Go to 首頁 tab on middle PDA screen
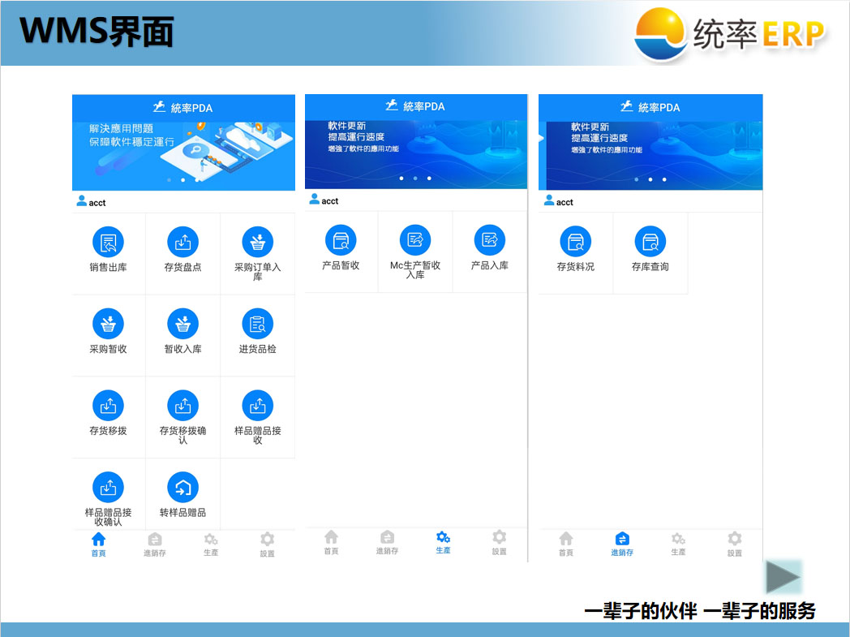Image resolution: width=850 pixels, height=637 pixels. [331, 543]
